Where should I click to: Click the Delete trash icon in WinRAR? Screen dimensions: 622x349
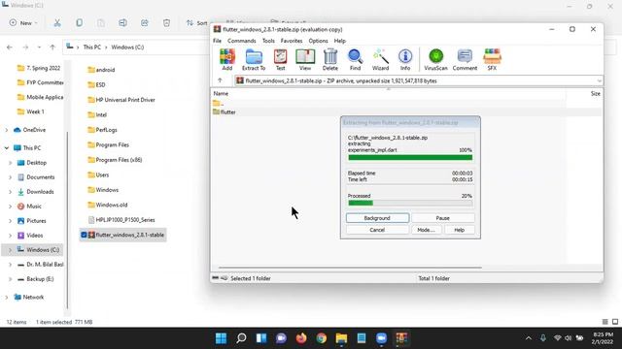(x=330, y=60)
